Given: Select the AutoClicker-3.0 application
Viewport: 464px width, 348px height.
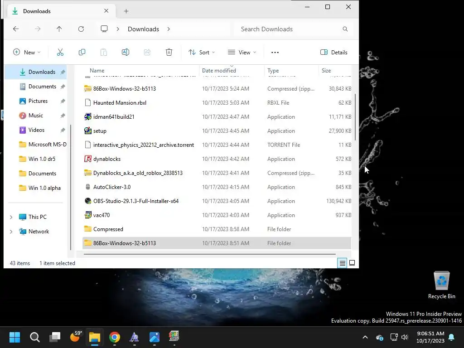Looking at the screenshot, I should [217, 187].
